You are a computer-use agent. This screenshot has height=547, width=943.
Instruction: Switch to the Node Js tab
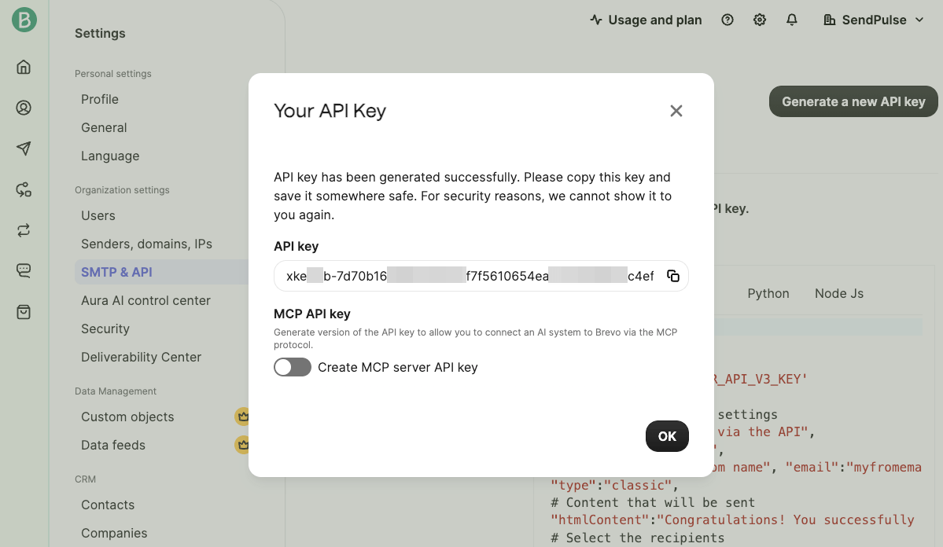pos(838,293)
